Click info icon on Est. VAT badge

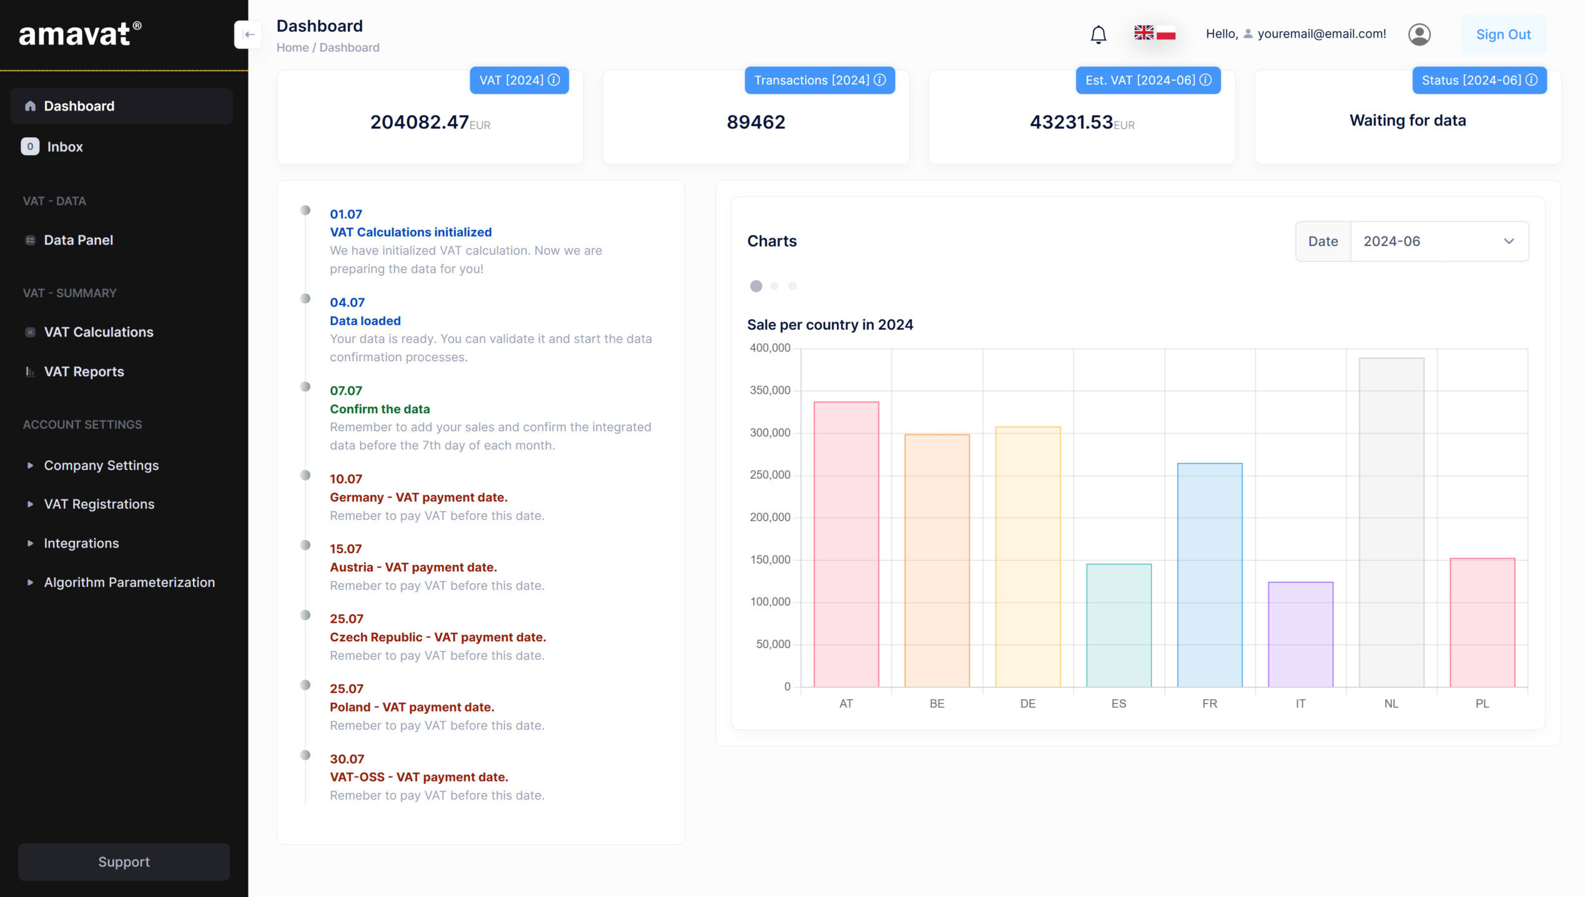(x=1206, y=80)
